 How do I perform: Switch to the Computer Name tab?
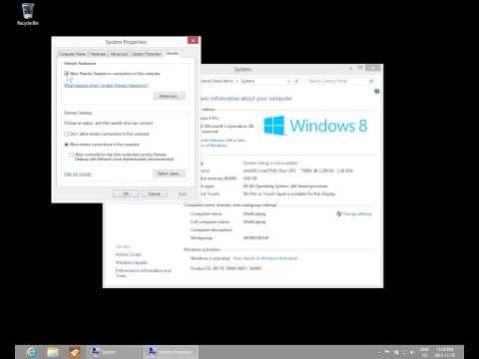coord(73,54)
